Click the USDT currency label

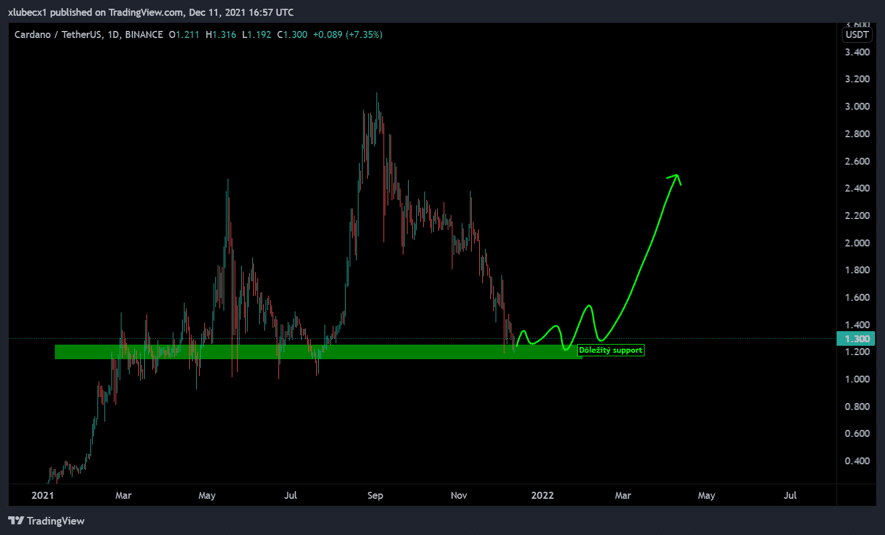tap(857, 34)
